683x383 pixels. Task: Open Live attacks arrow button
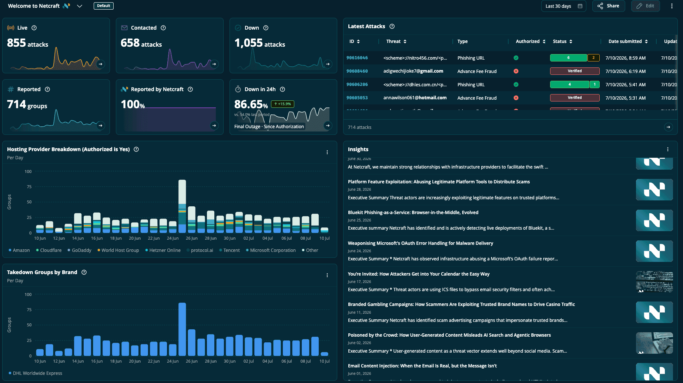point(100,64)
